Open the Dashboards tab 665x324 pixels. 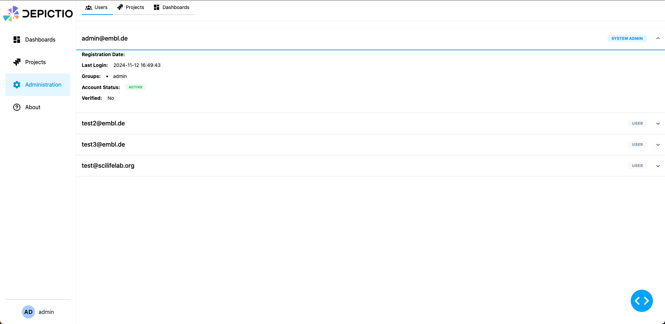[x=172, y=7]
